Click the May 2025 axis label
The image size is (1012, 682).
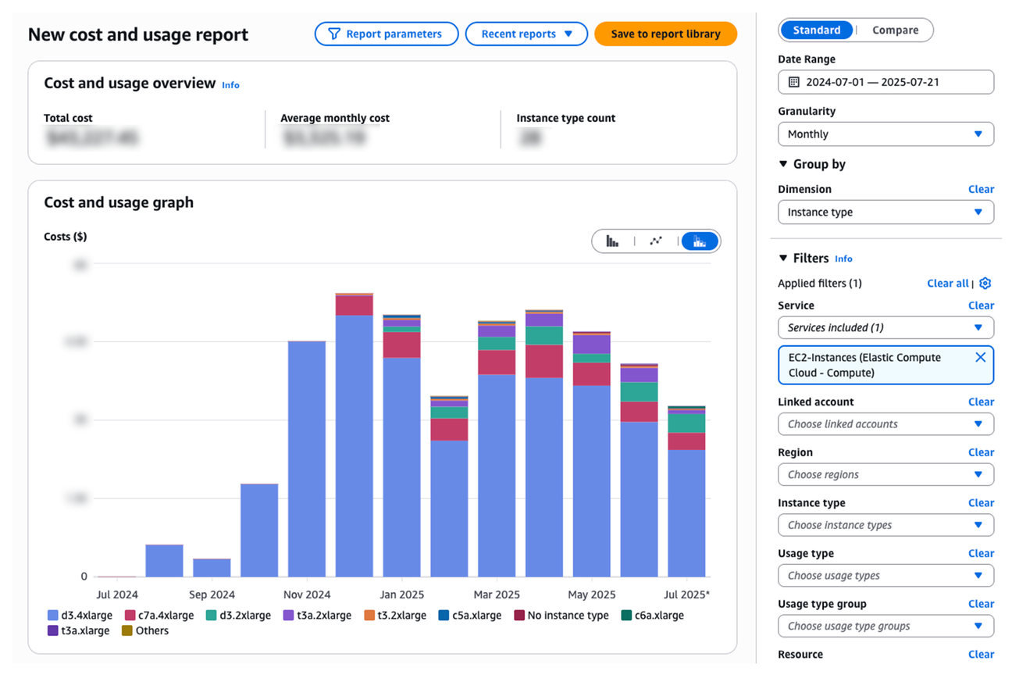point(592,595)
